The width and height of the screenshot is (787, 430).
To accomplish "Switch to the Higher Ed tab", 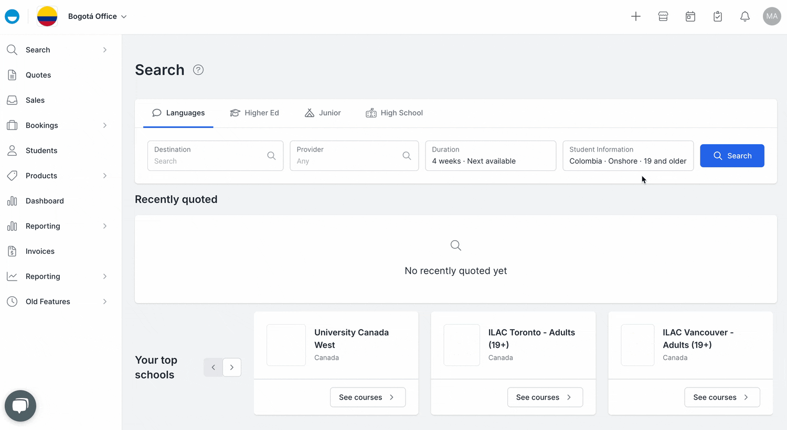I will [x=254, y=113].
